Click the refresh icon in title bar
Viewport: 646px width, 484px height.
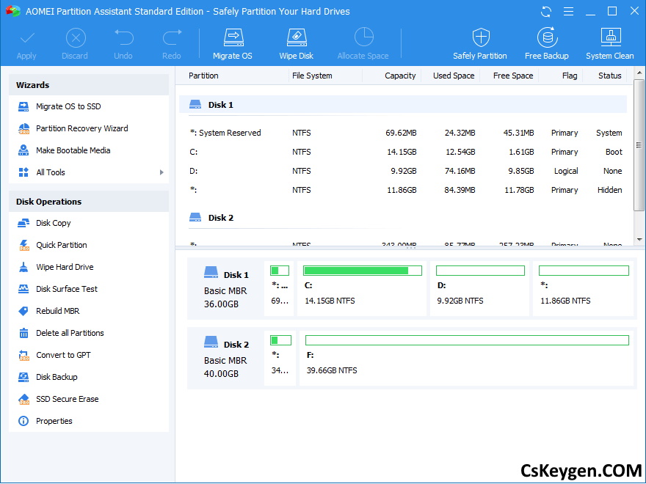click(x=546, y=12)
